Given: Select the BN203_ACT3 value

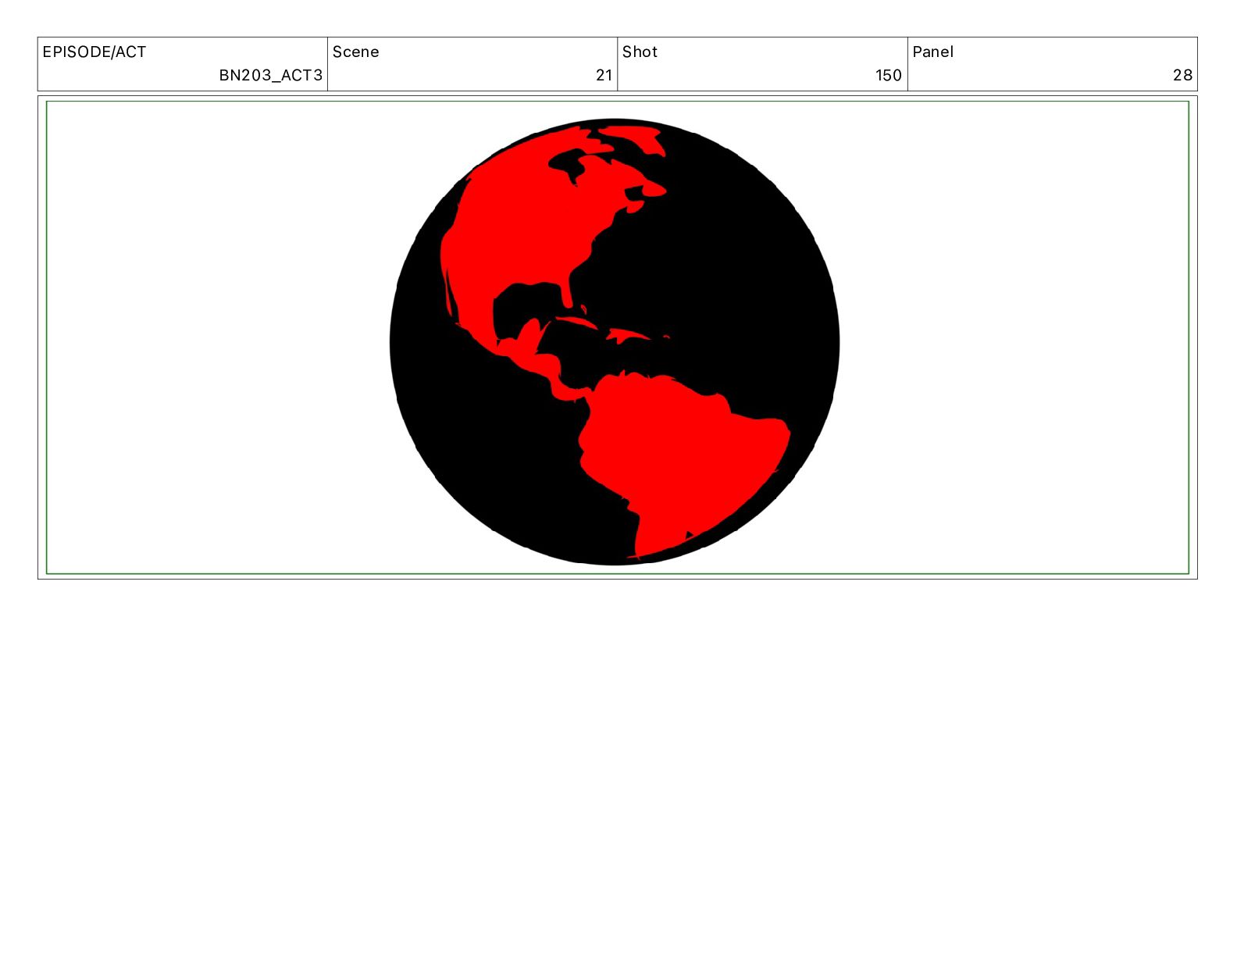Looking at the screenshot, I should click(x=270, y=75).
